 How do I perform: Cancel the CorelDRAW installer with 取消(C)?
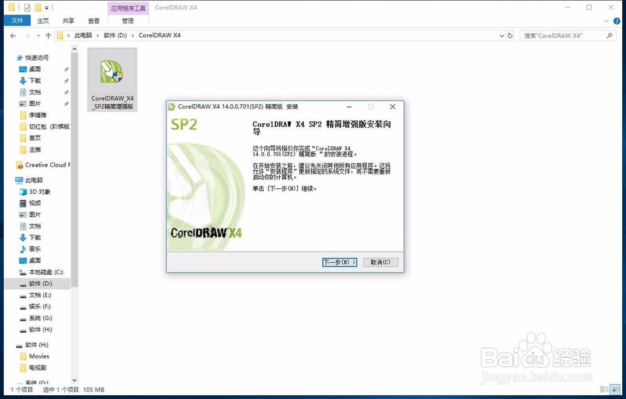coord(381,262)
